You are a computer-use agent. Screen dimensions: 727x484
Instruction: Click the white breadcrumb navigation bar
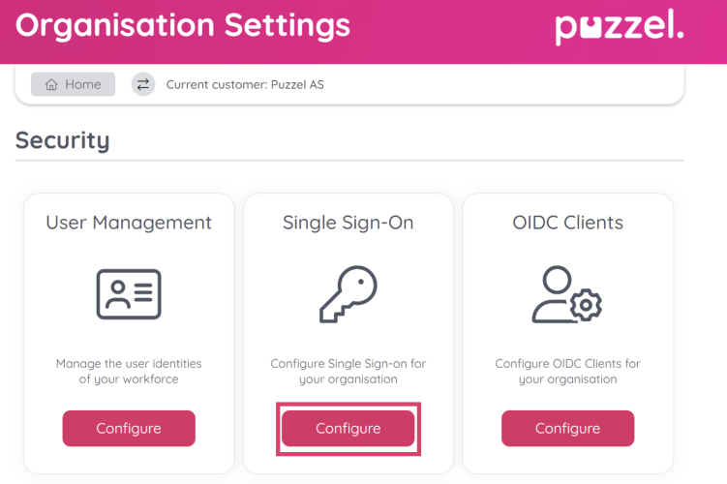349,84
